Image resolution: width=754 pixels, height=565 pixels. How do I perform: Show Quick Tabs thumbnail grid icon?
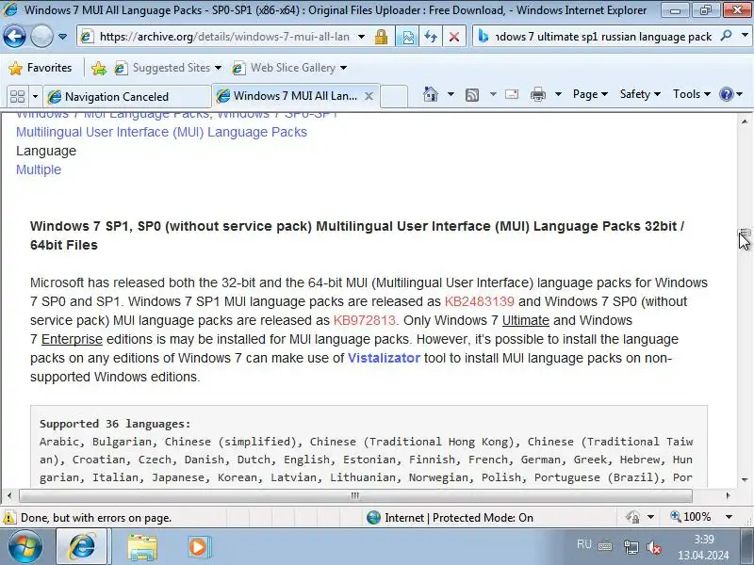tap(17, 96)
